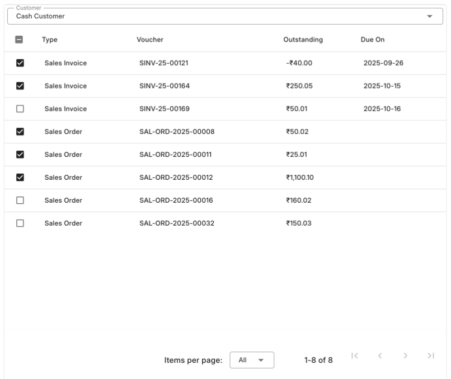Go to the next page arrow
This screenshot has height=379, width=451.
[405, 355]
